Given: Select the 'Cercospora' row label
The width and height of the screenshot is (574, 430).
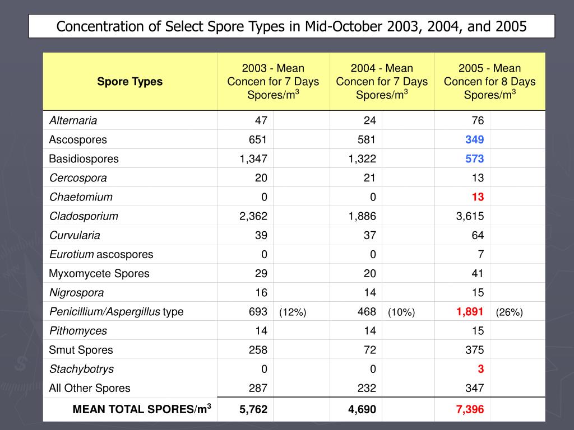Looking at the screenshot, I should click(78, 177).
